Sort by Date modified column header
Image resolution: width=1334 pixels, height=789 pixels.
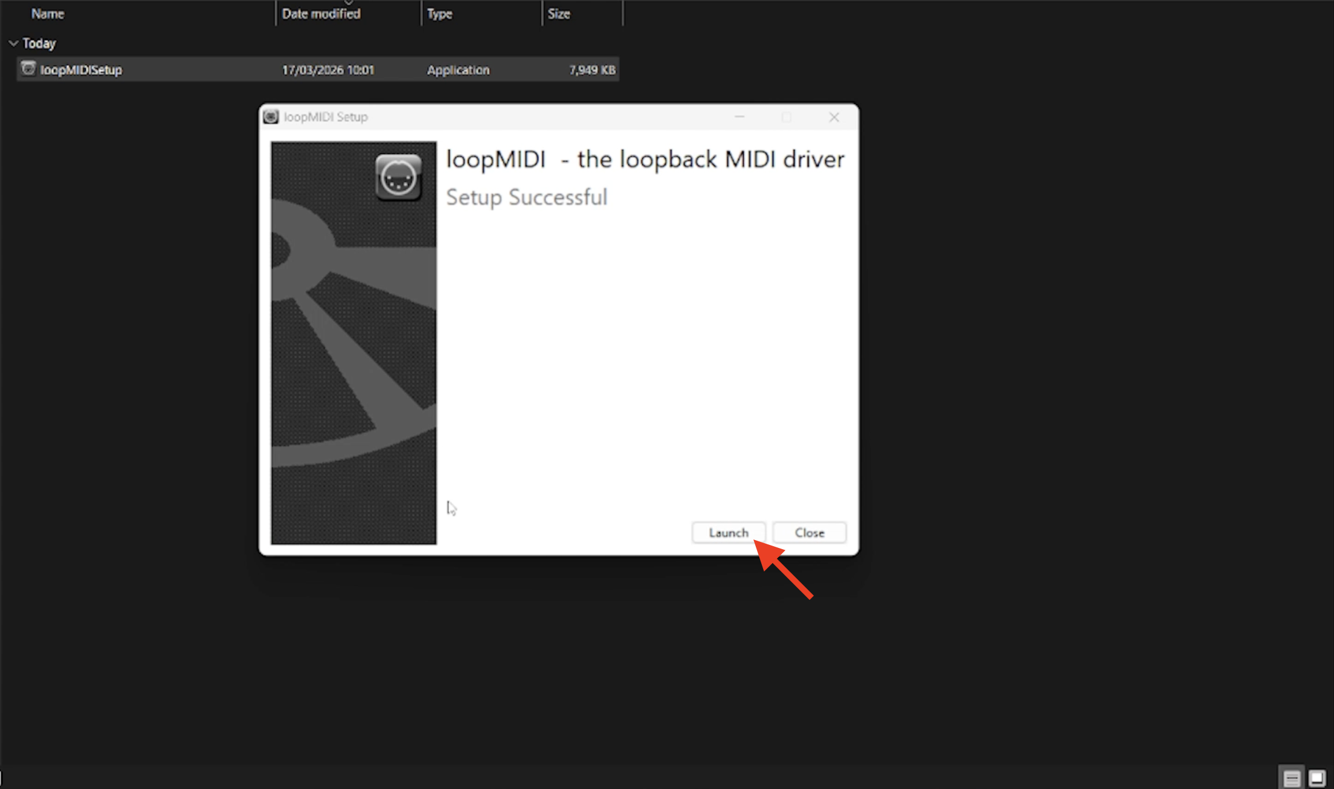click(321, 13)
